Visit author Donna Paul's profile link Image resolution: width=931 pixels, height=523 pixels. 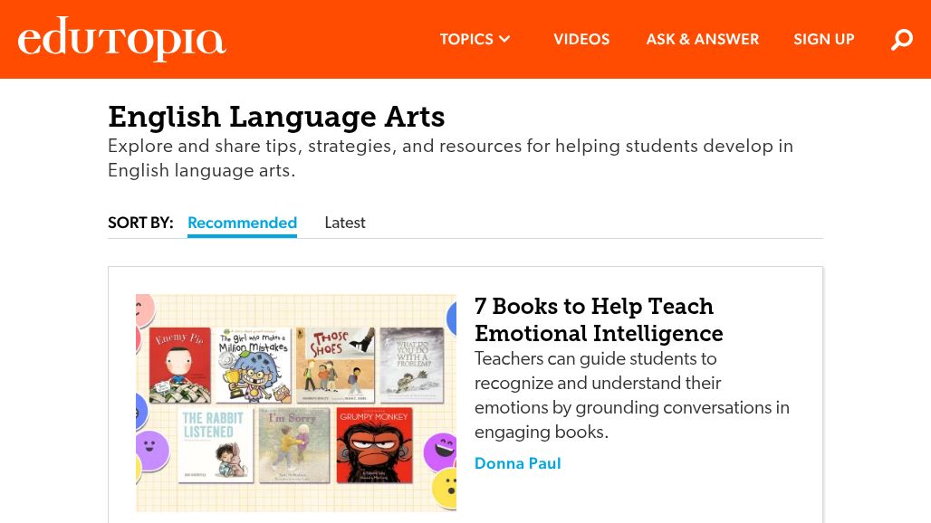517,463
